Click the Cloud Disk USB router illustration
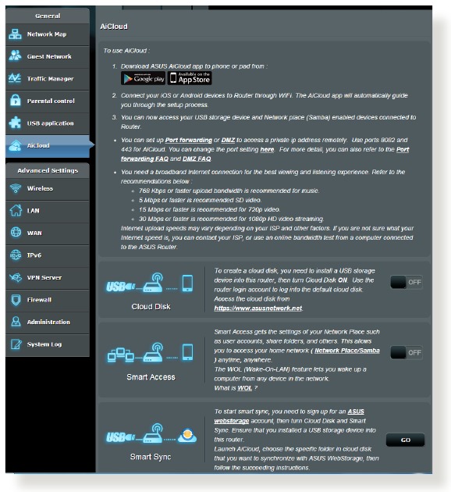 click(x=150, y=283)
